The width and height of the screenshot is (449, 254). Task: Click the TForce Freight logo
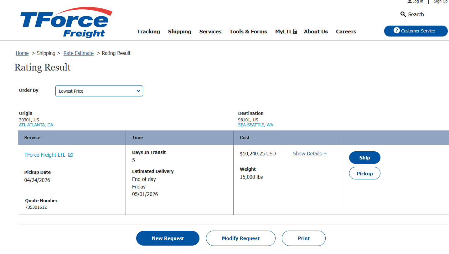66,22
